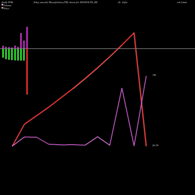Image resolution: width=195 pixels, height=195 pixels.
Task: Select the 'Price' legend label
Action: click(x=6, y=9)
